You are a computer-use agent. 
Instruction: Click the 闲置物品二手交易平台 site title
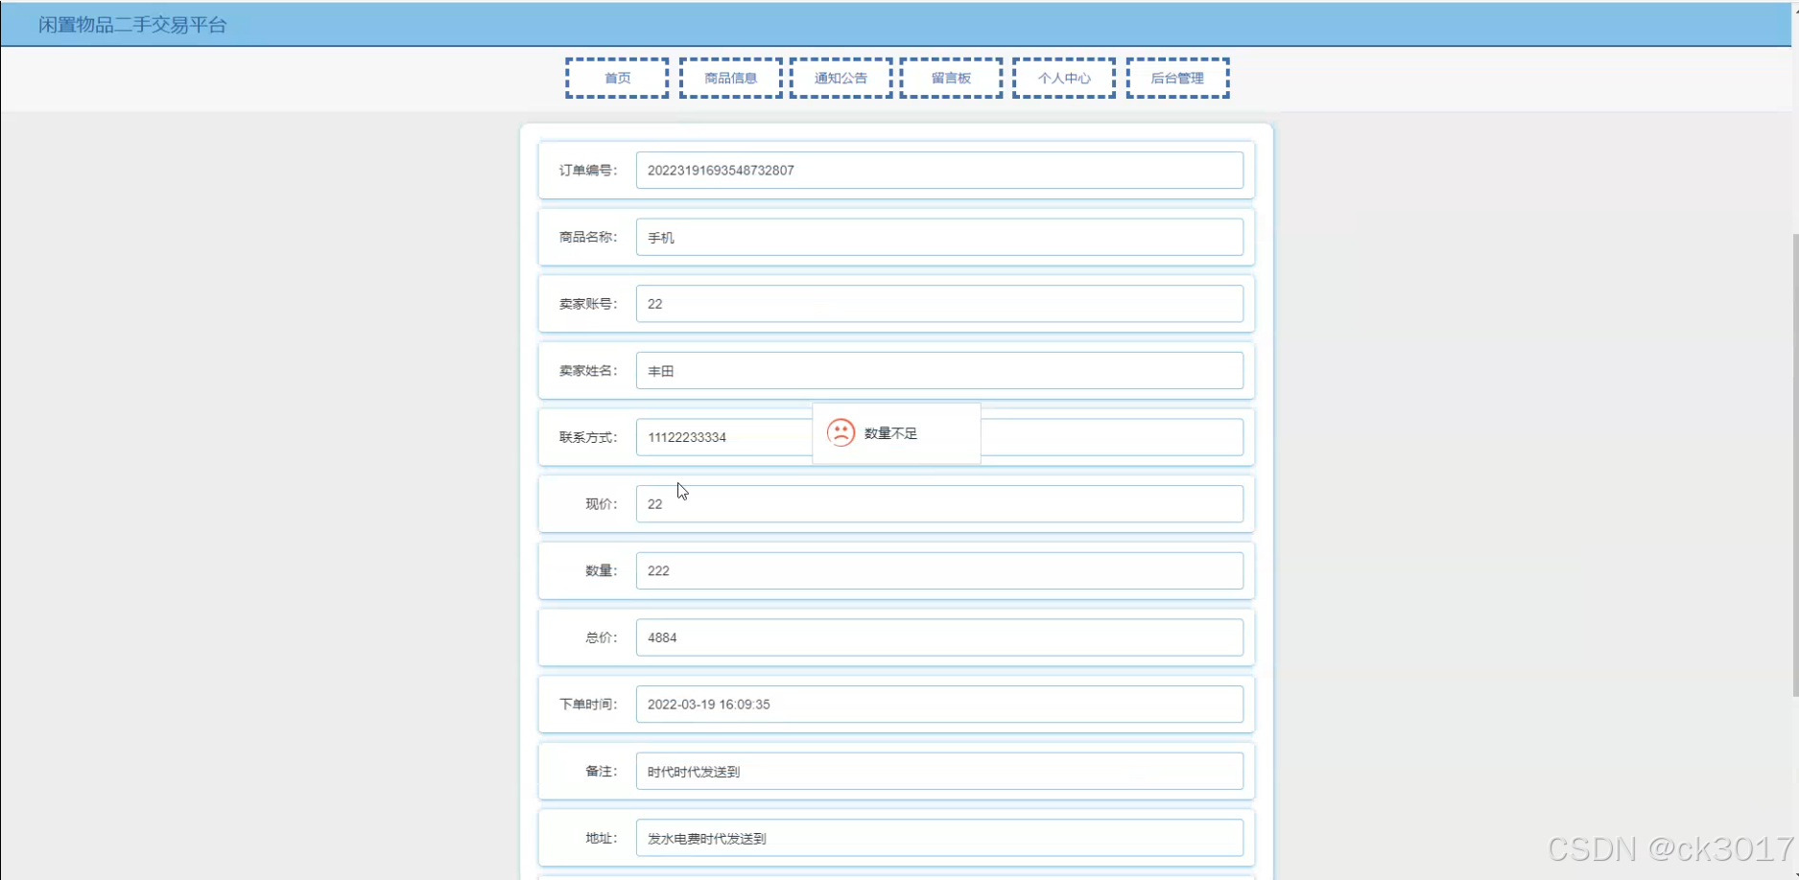132,25
